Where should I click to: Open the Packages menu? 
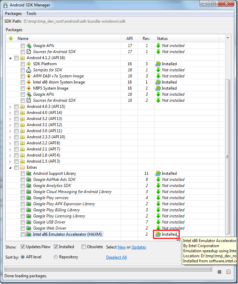tap(13, 14)
